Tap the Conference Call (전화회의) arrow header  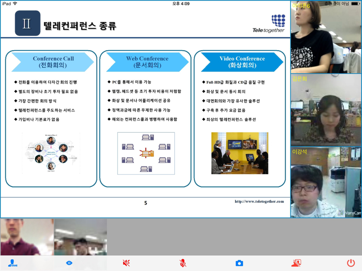pyautogui.click(x=52, y=62)
